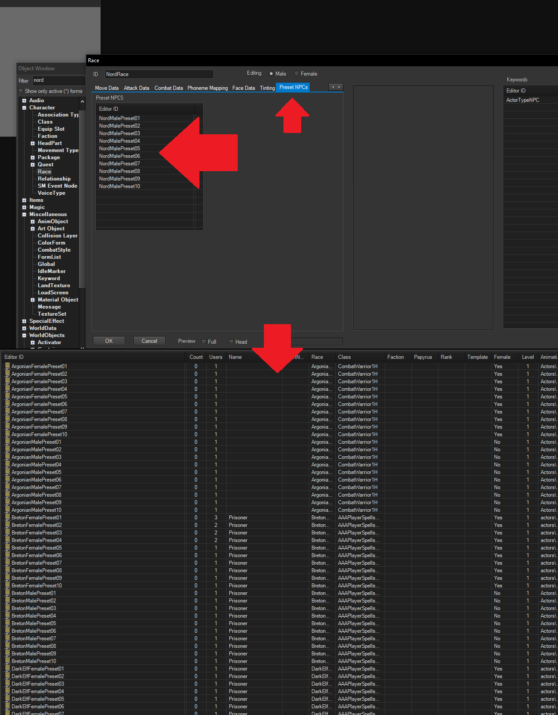Select the Keyword tree item
The height and width of the screenshot is (715, 558).
49,278
